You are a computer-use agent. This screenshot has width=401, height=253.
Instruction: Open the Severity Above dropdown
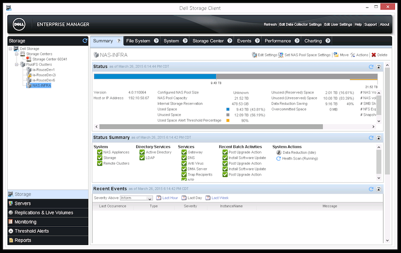[150, 198]
